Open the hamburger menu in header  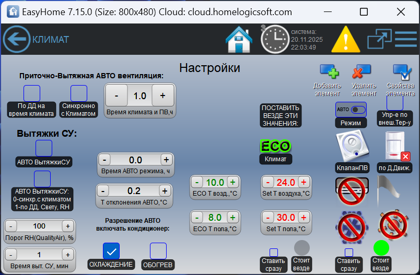click(x=405, y=39)
